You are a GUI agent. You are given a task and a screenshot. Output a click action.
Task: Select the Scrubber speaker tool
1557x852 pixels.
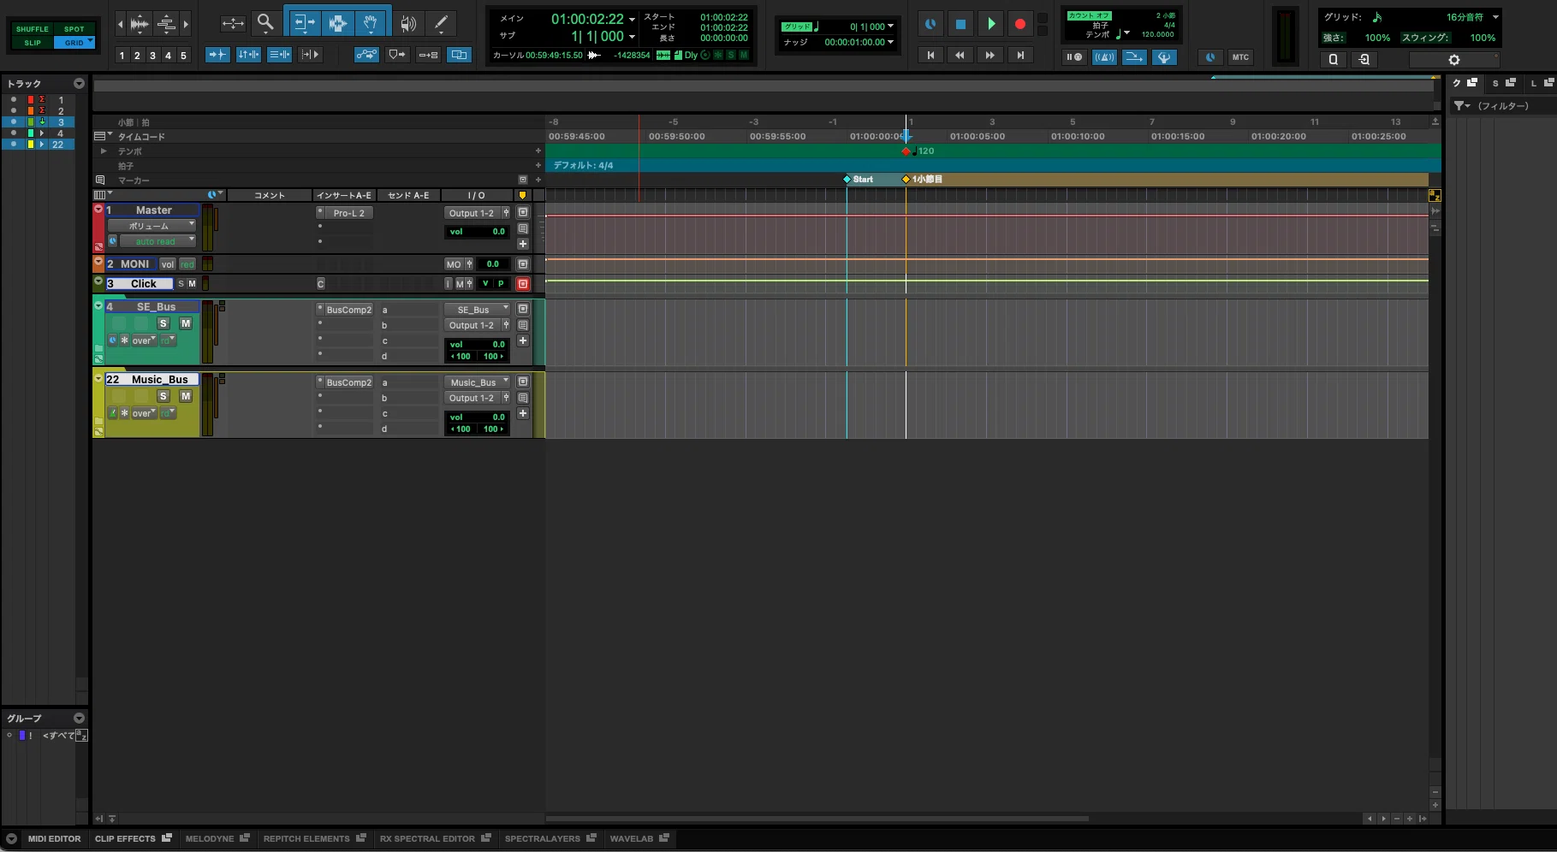coord(408,23)
